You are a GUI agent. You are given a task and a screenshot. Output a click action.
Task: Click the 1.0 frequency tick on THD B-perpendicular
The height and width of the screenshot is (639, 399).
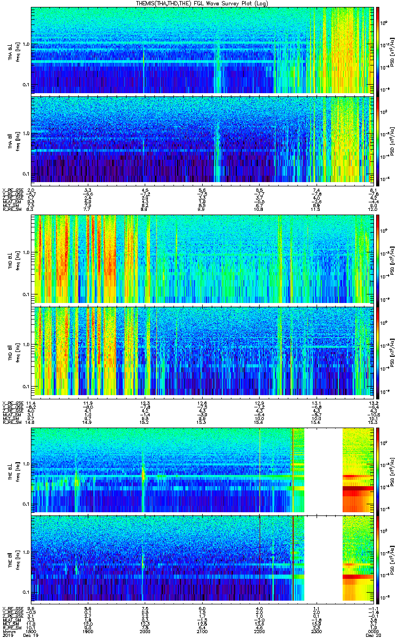pyautogui.click(x=26, y=252)
